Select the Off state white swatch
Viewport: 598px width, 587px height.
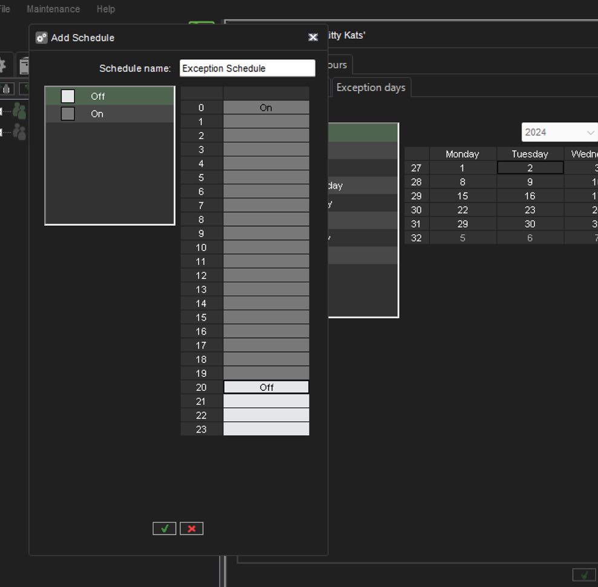[x=68, y=96]
